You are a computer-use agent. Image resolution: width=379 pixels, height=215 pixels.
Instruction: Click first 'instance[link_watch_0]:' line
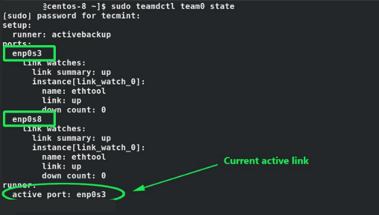point(89,81)
